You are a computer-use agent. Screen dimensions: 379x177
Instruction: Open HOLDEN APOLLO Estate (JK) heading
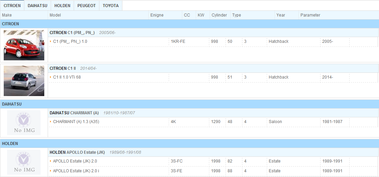(x=77, y=152)
